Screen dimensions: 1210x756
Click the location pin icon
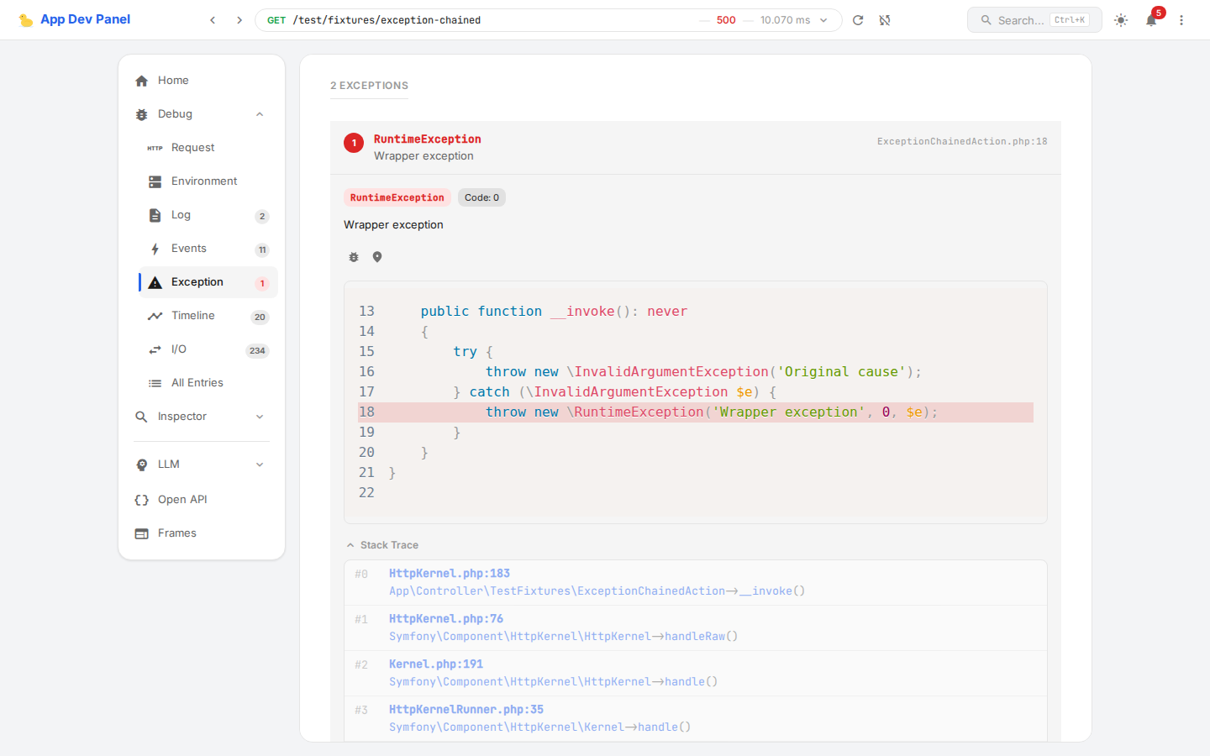[377, 257]
